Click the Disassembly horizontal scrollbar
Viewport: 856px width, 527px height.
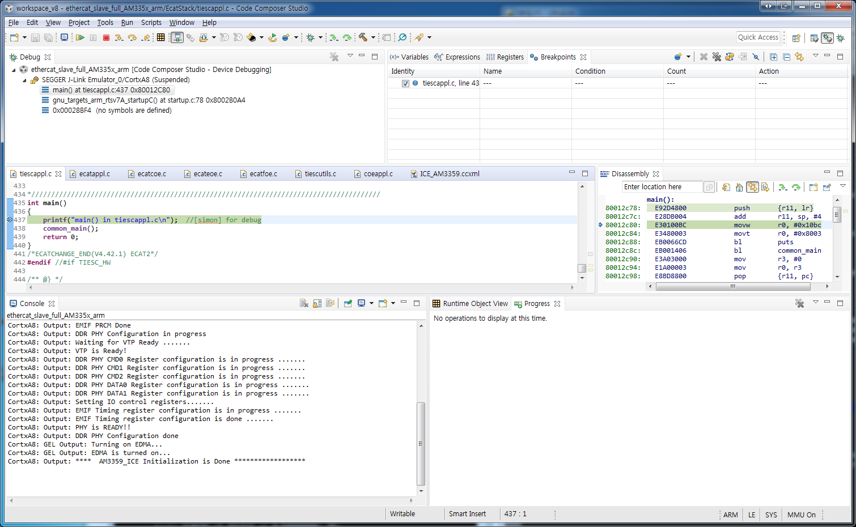click(732, 287)
